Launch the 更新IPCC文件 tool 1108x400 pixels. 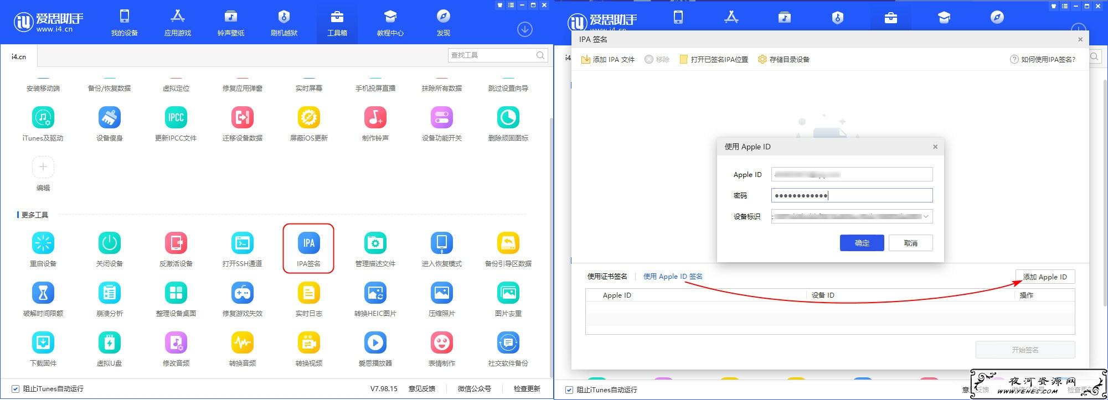[176, 117]
